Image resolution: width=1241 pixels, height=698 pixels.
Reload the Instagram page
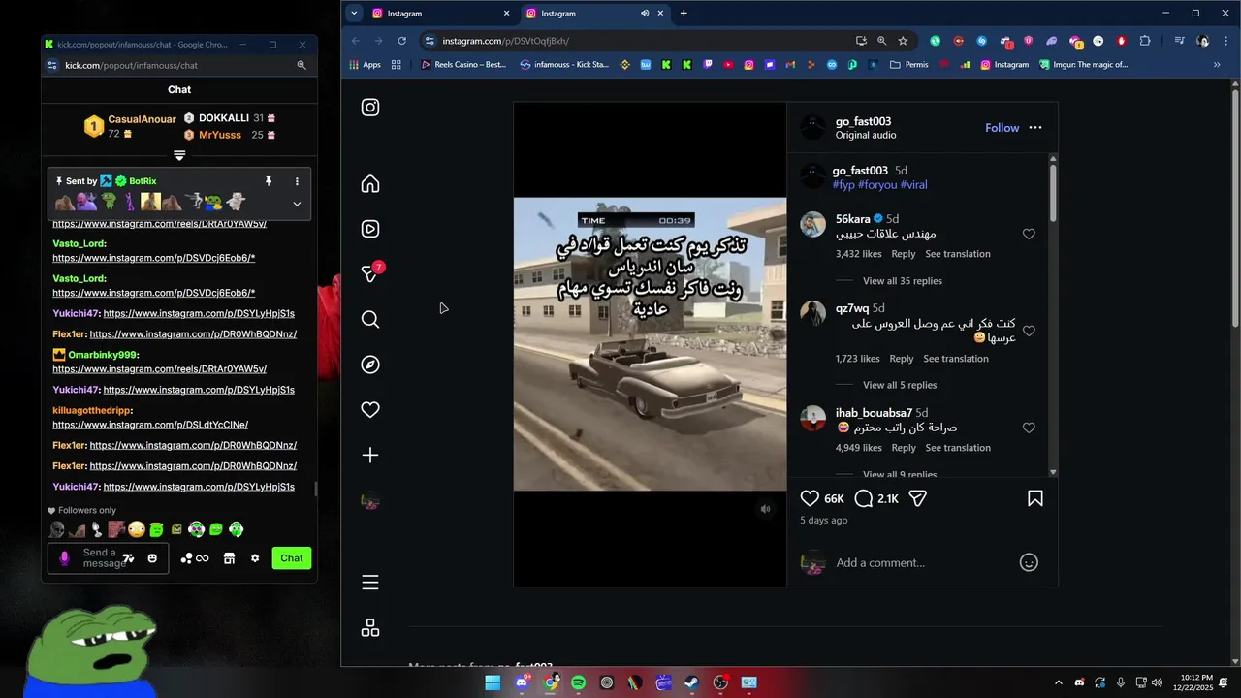[401, 41]
